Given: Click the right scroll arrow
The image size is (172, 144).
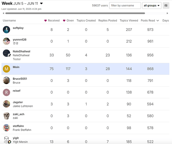Looking at the screenshot, I should (x=167, y=13).
